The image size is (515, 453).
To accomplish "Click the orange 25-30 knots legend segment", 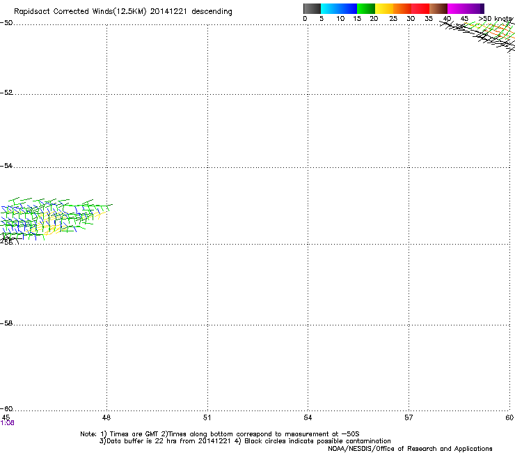I will 402,8.
